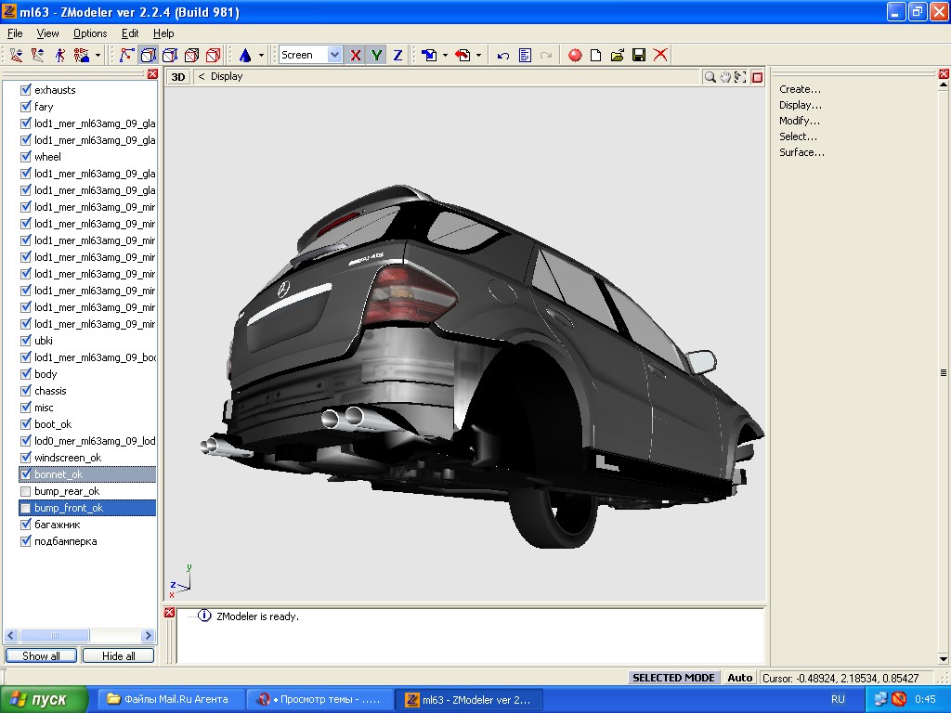Toggle SELECTED MODE in status bar
Viewport: 951px width, 713px height.
pyautogui.click(x=673, y=678)
